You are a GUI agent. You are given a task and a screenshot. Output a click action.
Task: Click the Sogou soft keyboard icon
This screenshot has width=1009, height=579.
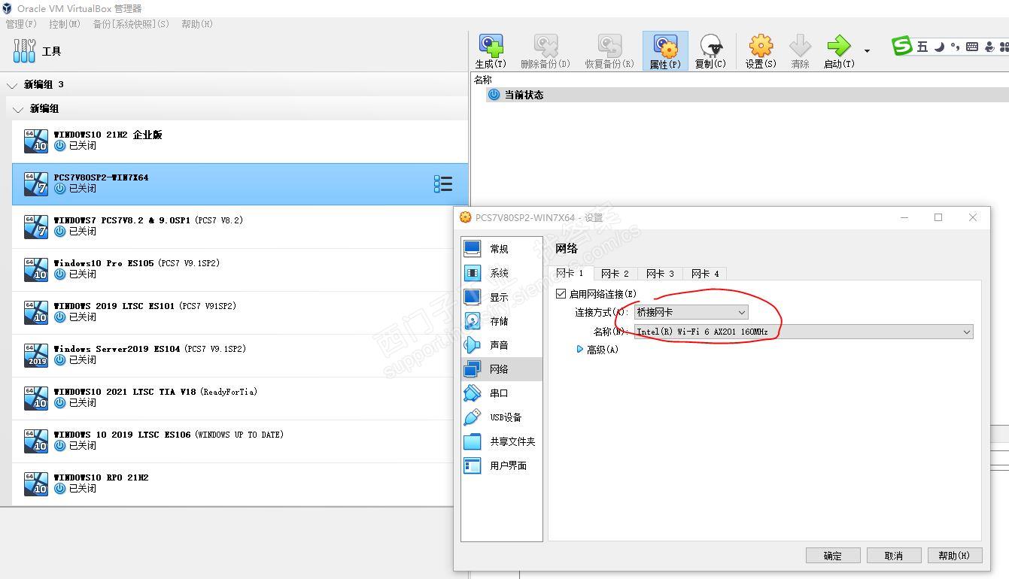(972, 47)
